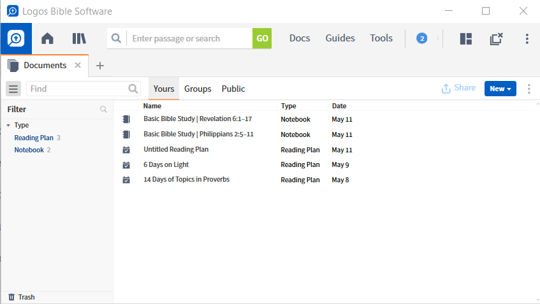Click calendar icon for 6 Days on Light
Viewport: 540px width, 304px height.
[x=126, y=165]
